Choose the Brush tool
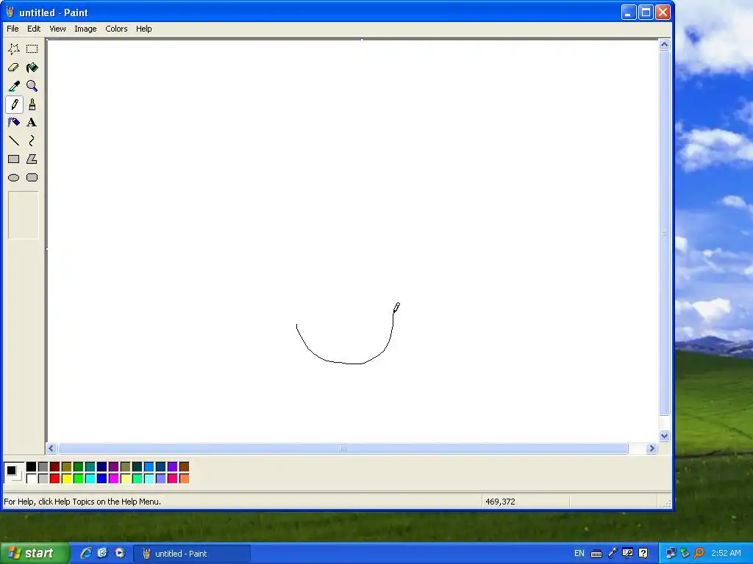 click(32, 104)
